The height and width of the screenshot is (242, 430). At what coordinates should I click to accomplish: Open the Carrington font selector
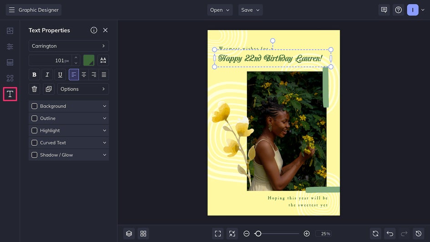(x=69, y=46)
